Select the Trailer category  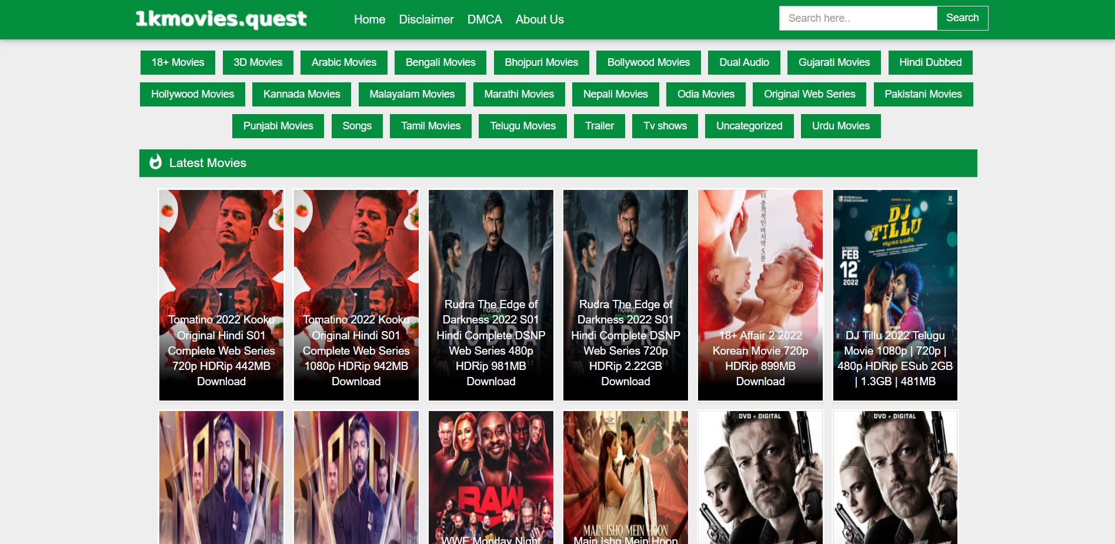599,126
